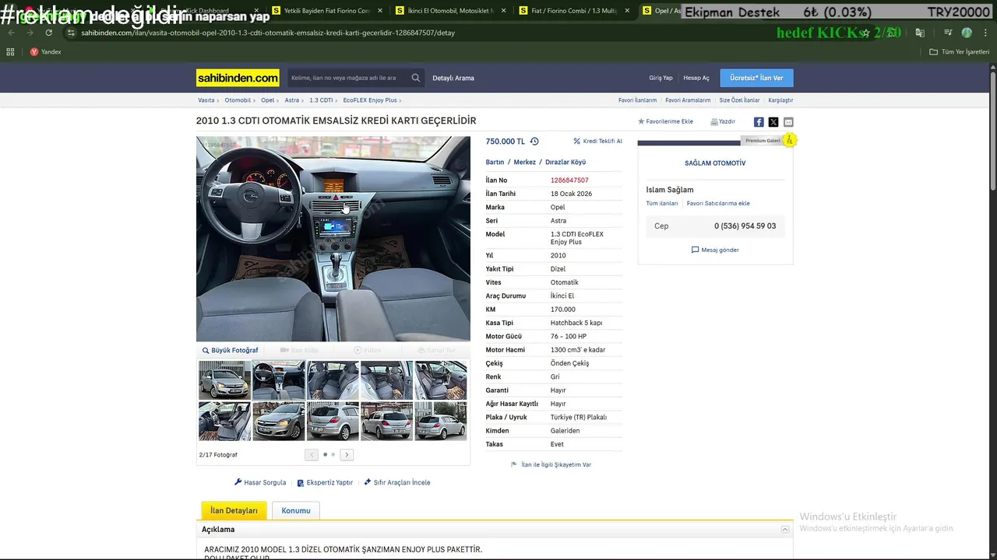The width and height of the screenshot is (997, 560).
Task: Select the first pagination dot under thumbnails
Action: click(325, 455)
